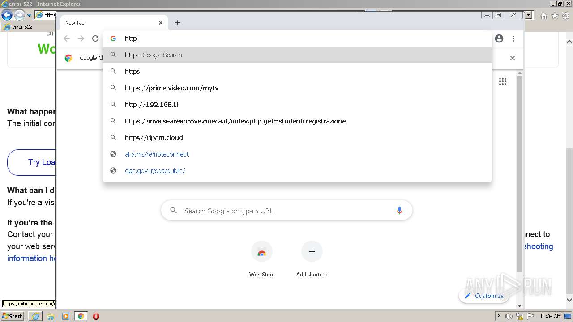Dismiss the Google Chrome info bar
This screenshot has height=322, width=573.
(513, 58)
